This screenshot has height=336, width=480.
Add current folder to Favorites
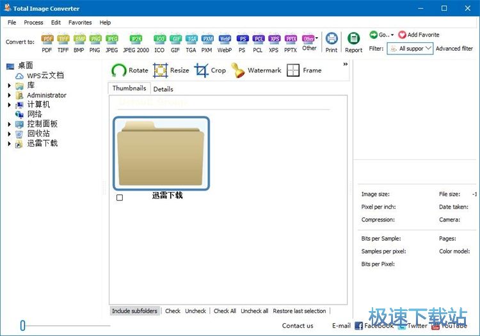(x=419, y=35)
